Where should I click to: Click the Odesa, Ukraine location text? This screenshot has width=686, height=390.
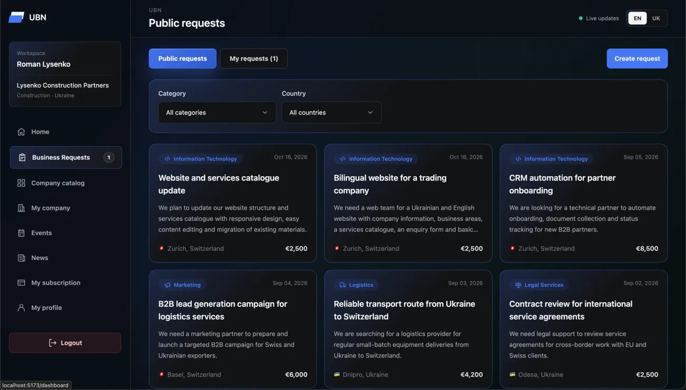click(x=541, y=375)
